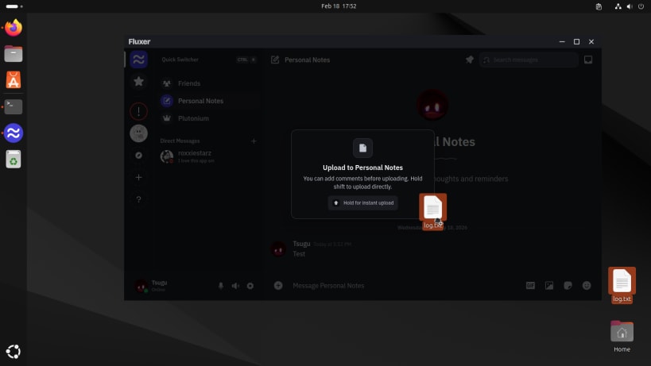
Task: Toggle speaker deafen in user panel
Action: [235, 286]
